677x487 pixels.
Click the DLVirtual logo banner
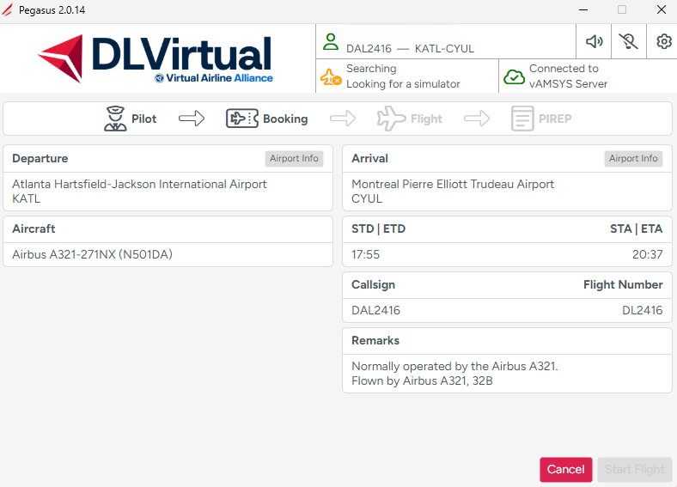pos(156,58)
